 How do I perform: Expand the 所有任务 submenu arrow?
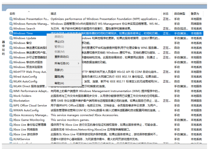[x=78, y=63]
